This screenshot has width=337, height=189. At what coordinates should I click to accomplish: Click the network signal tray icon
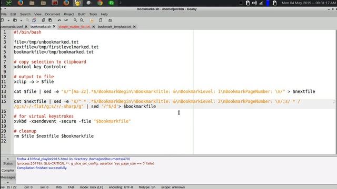(261, 3)
